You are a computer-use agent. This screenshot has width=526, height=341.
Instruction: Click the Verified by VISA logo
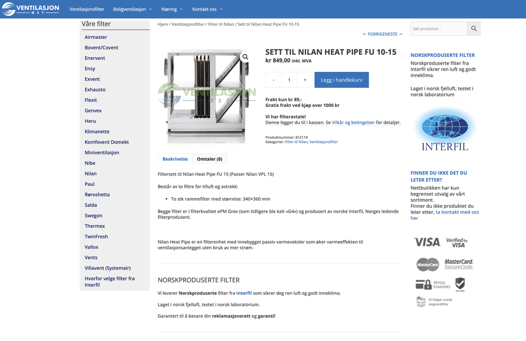457,242
